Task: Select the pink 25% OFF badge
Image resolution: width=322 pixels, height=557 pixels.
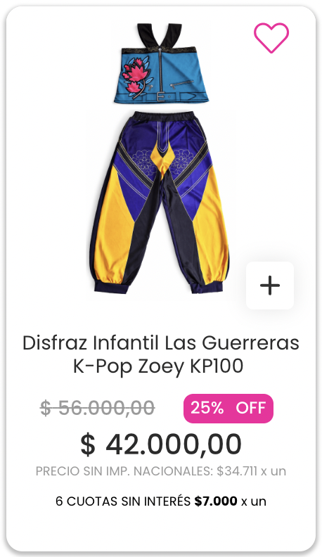Action: [228, 408]
